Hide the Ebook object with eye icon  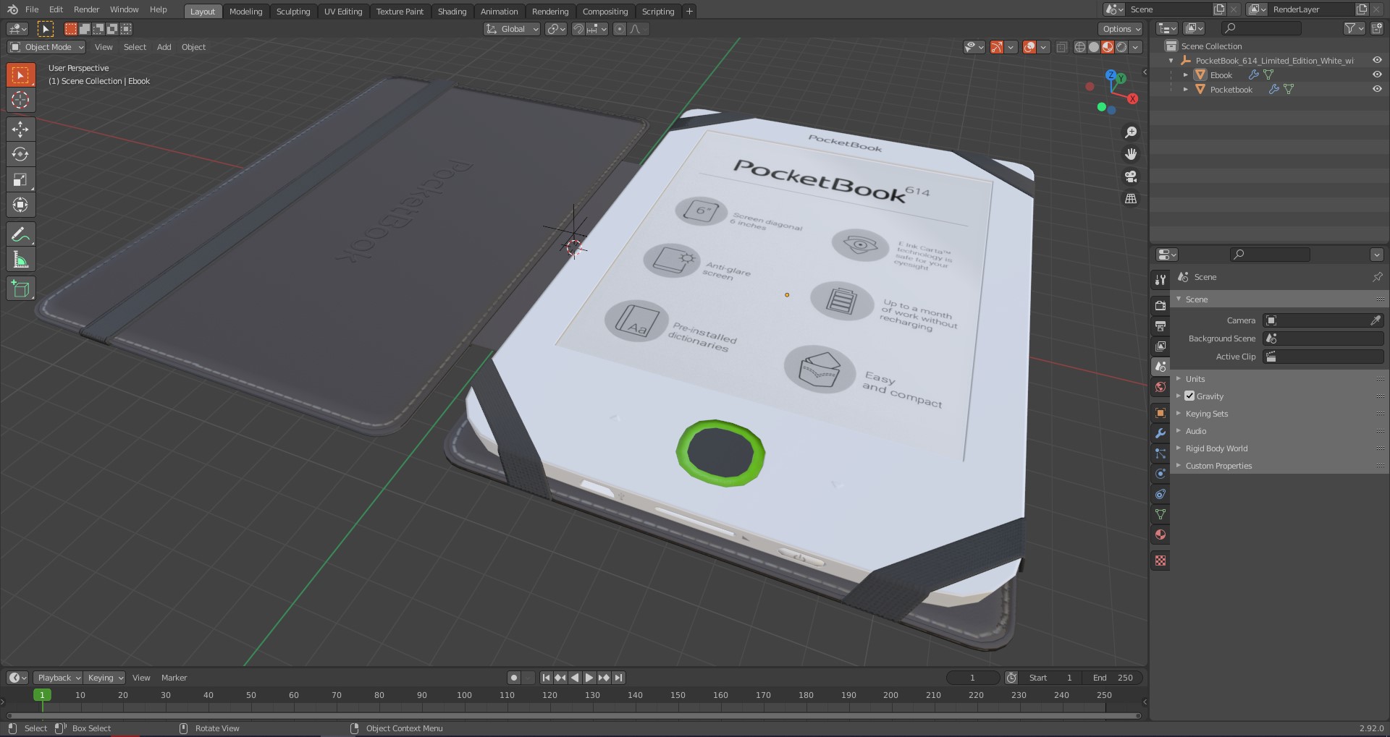coord(1377,74)
